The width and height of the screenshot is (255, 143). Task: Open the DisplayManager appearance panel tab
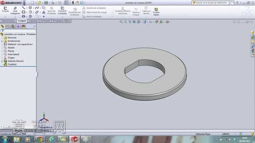(x=24, y=26)
